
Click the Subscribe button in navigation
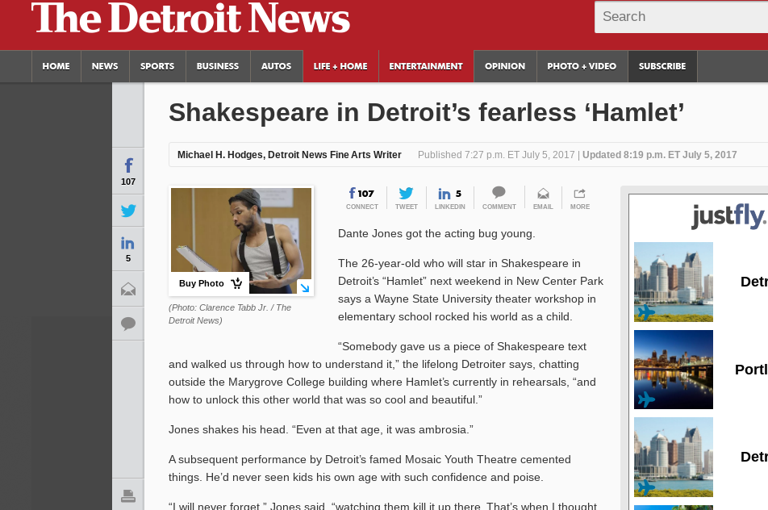pos(662,66)
